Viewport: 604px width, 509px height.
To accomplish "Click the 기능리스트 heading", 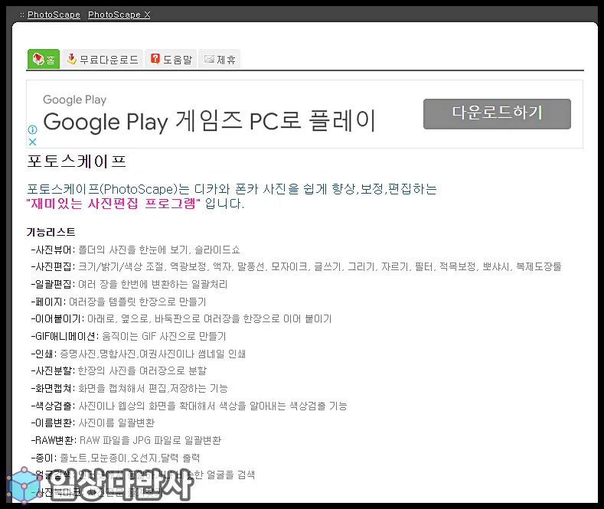I will pyautogui.click(x=51, y=232).
